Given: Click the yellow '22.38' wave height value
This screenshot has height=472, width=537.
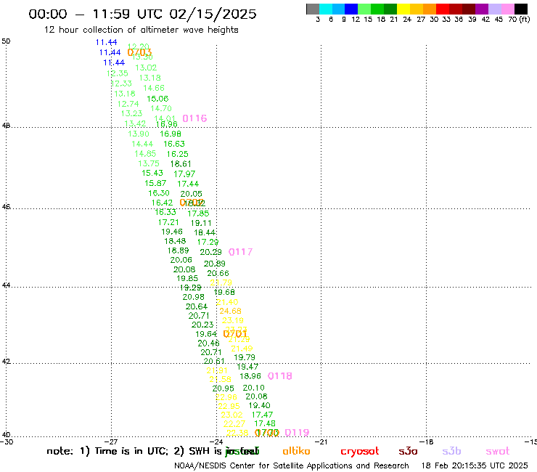Looking at the screenshot, I should coord(237,433).
